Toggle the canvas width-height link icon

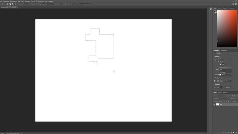215,60
